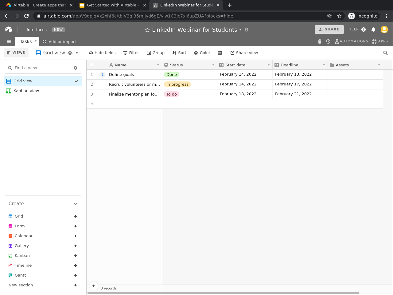Switch to the Kanban view

[x=43, y=91]
